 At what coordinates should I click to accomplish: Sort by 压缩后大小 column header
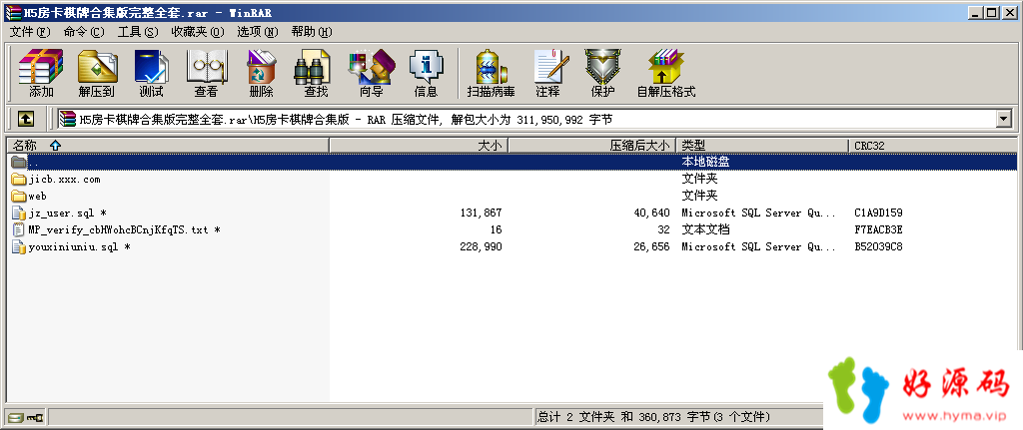tap(592, 146)
